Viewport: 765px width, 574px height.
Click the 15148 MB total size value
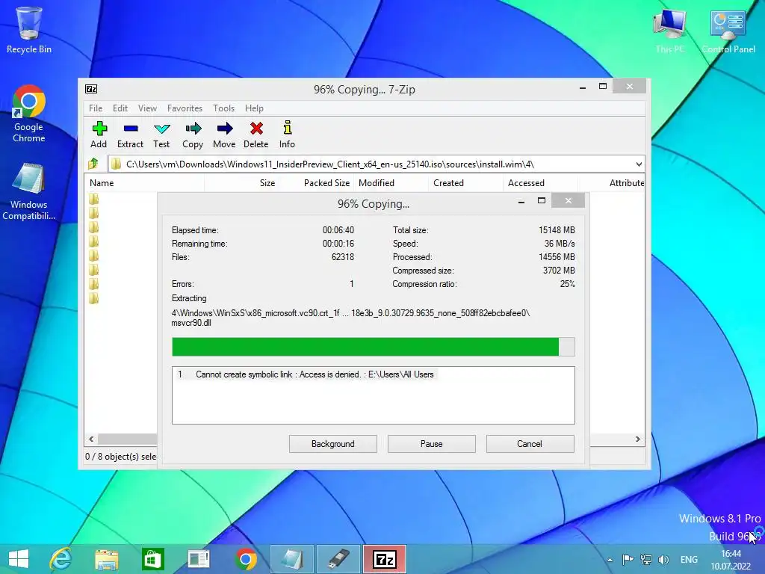coord(557,230)
